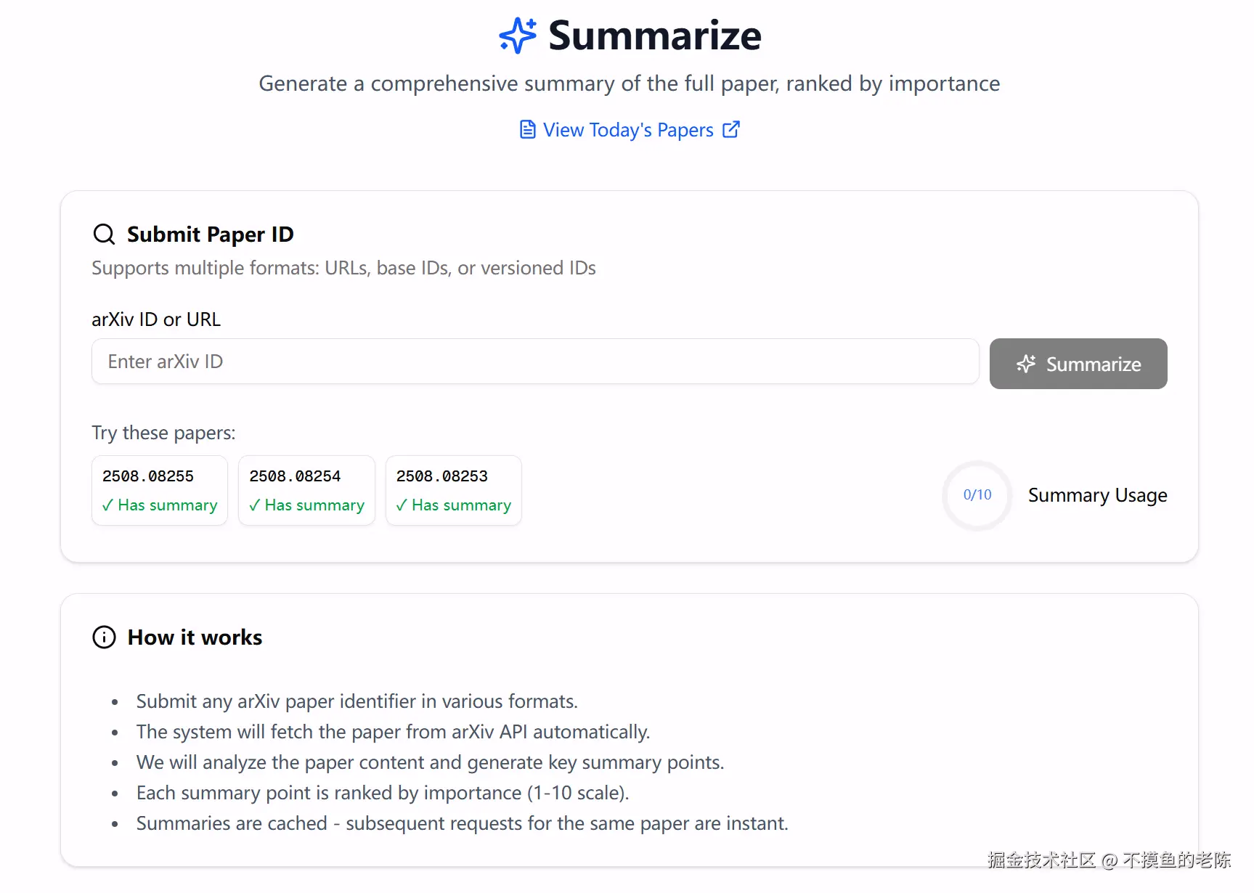Click the green checkmark under 2508.08255
This screenshot has height=893, width=1254.
pyautogui.click(x=107, y=505)
